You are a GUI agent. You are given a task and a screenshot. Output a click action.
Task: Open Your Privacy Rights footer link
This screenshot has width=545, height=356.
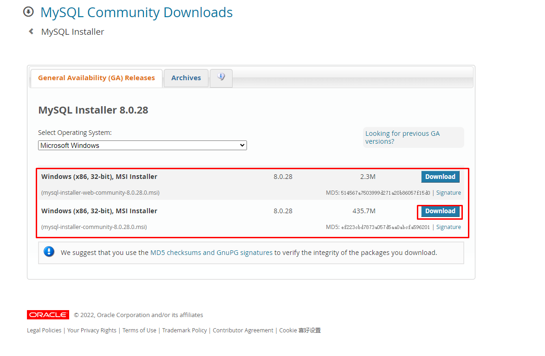(x=92, y=331)
